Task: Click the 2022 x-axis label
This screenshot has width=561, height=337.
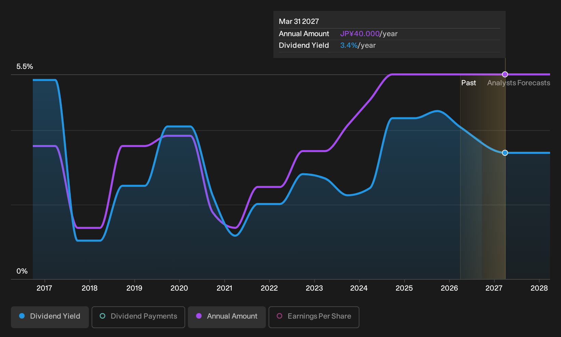Action: (x=269, y=288)
